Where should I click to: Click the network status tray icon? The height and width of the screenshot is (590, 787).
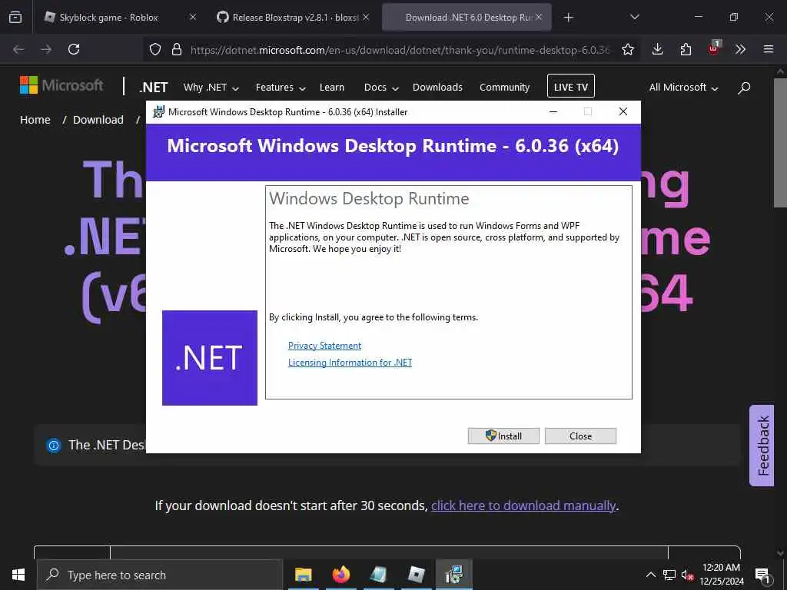(669, 575)
